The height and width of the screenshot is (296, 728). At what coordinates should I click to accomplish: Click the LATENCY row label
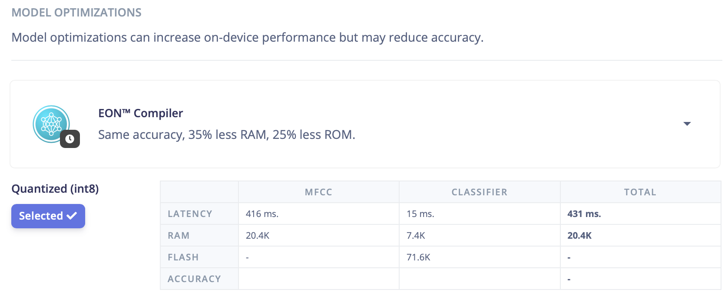[190, 214]
